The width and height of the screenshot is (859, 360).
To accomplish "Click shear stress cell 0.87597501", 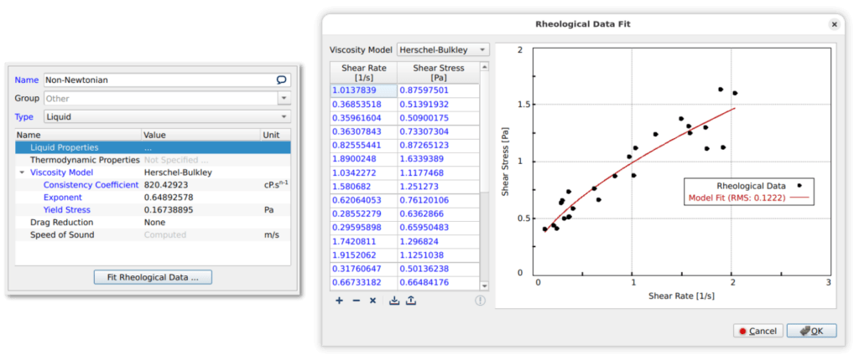I will tap(438, 90).
